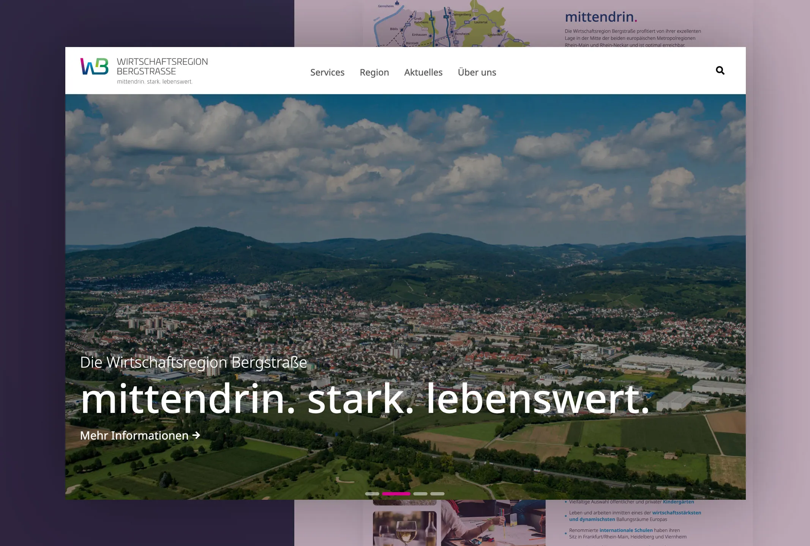
Task: Open the Kindergärten link
Action: tap(678, 502)
